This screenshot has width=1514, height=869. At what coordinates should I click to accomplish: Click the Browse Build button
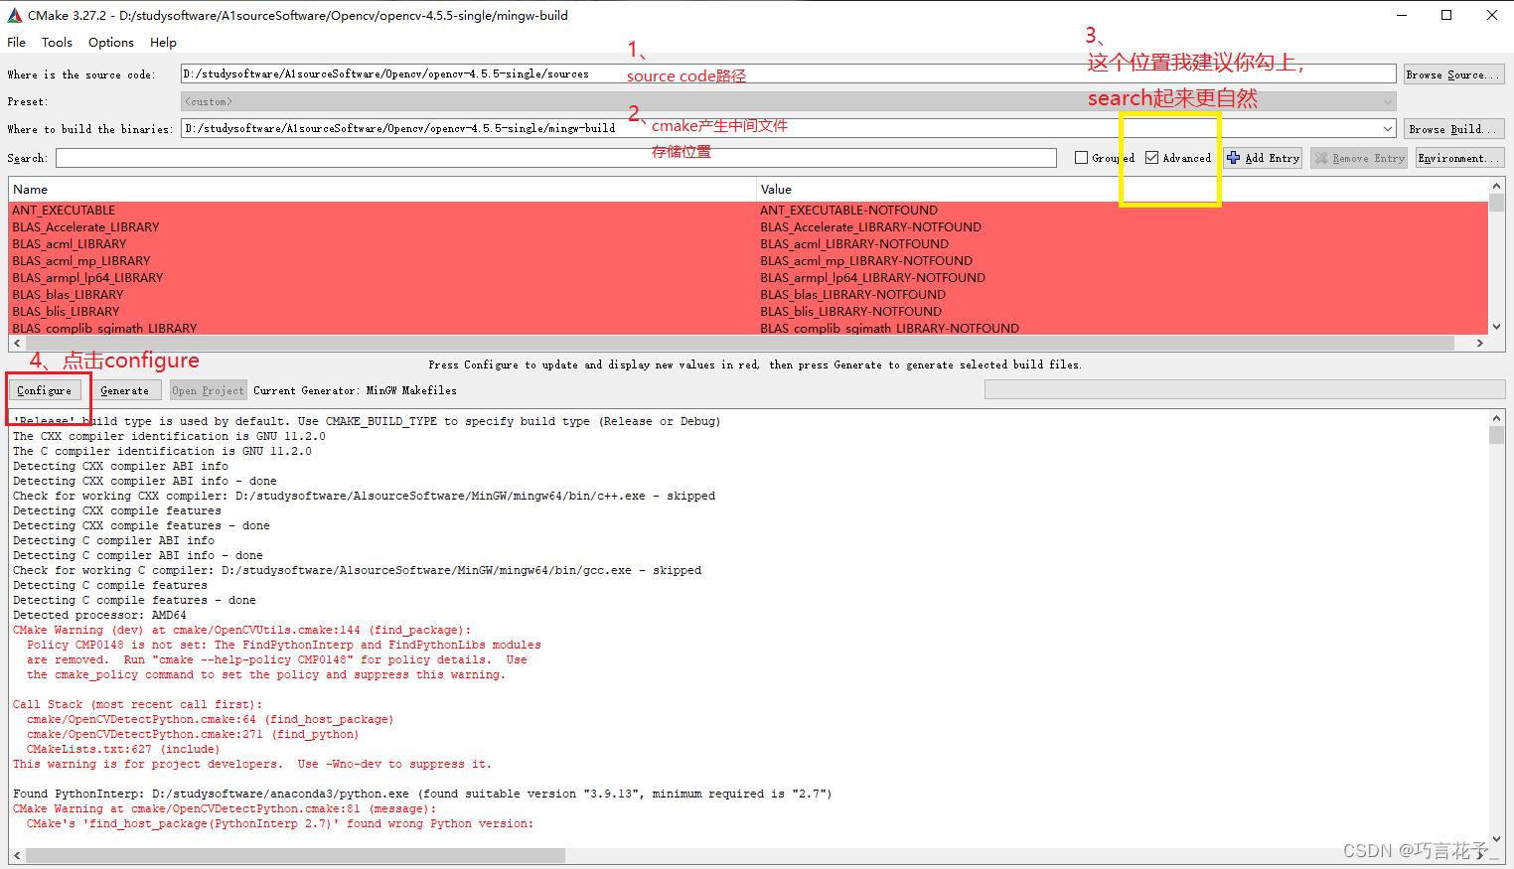(x=1453, y=129)
